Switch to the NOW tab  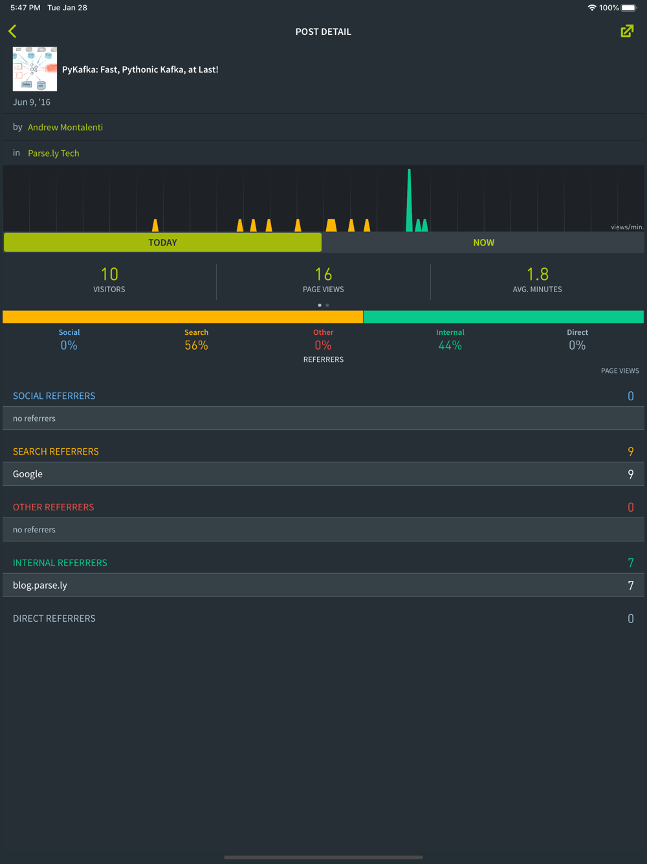click(483, 242)
